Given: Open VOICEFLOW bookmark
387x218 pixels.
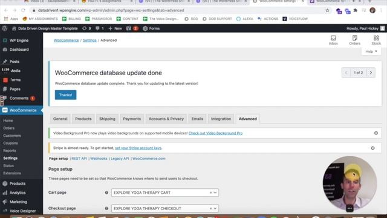Looking at the screenshot, I should click(295, 19).
